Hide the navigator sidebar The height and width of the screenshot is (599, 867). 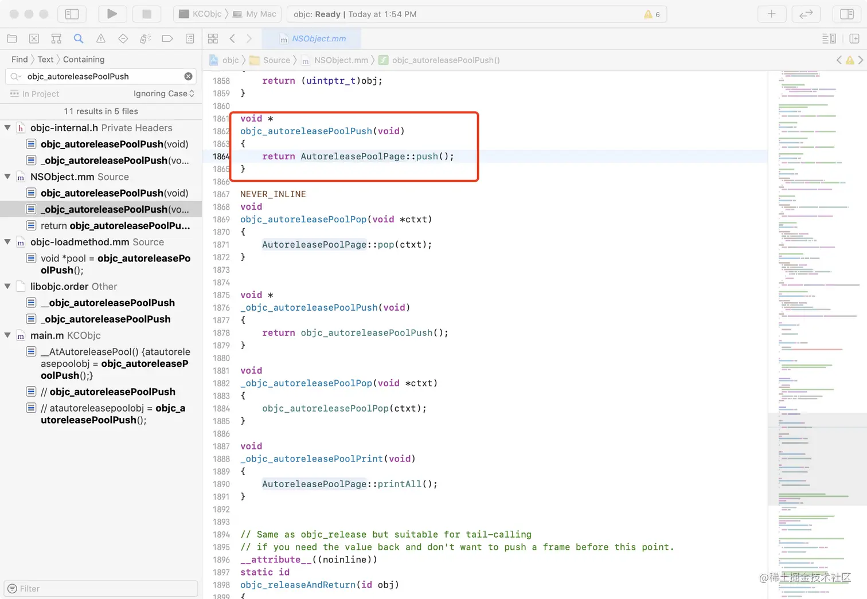point(72,14)
